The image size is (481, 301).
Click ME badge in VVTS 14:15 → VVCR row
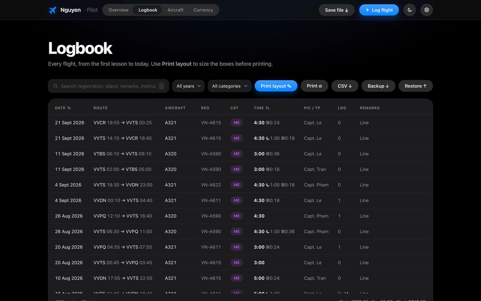236,138
